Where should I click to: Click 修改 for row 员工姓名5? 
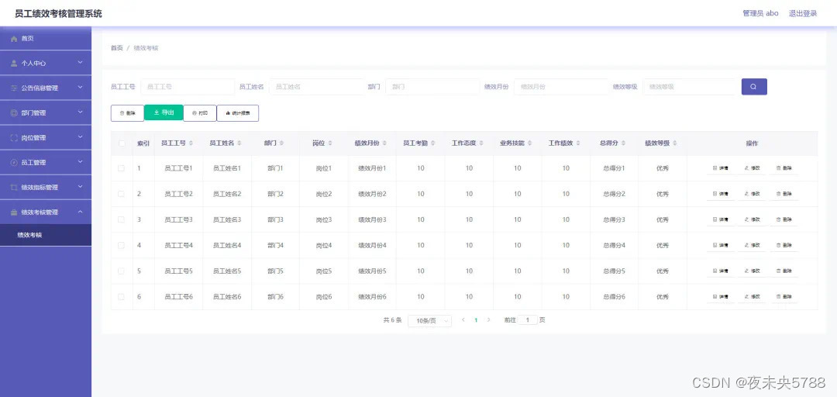point(752,271)
